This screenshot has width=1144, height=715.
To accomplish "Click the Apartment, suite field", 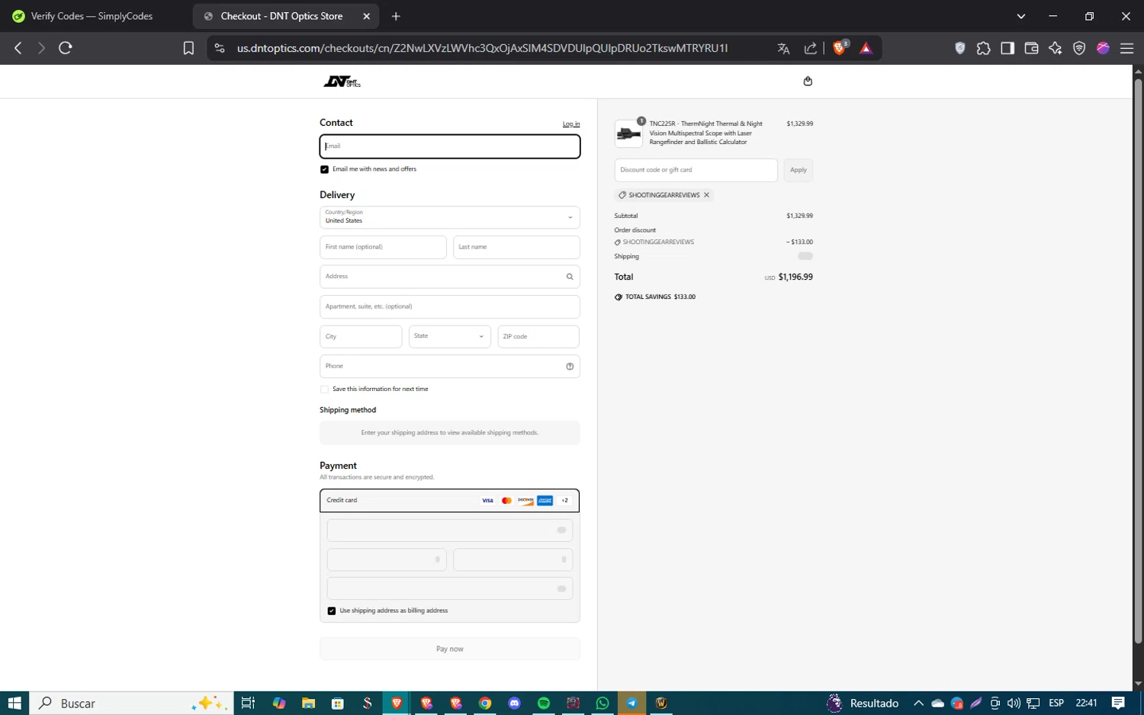I will 450,306.
